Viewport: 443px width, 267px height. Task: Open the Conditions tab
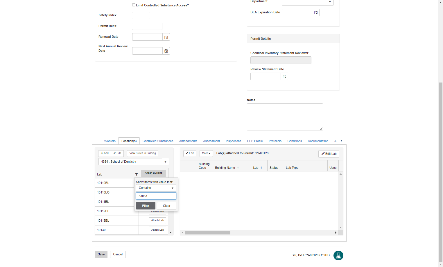pyautogui.click(x=295, y=141)
